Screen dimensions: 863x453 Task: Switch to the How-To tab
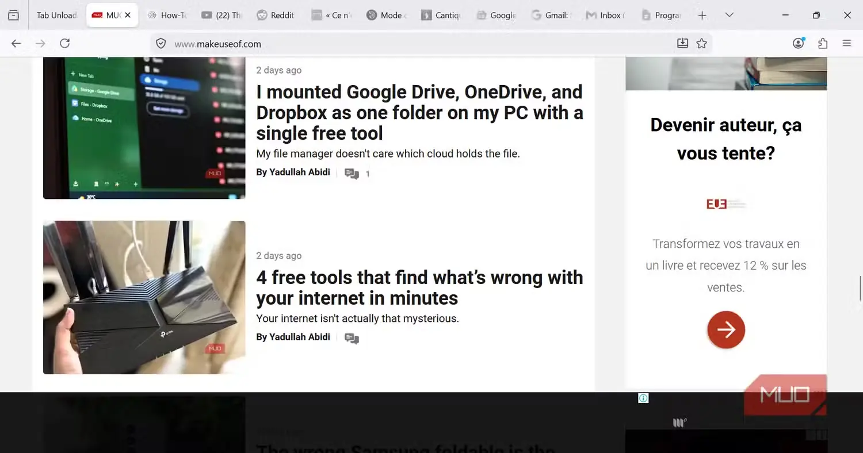(x=167, y=16)
